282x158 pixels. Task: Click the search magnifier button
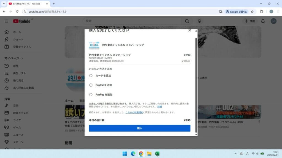[x=187, y=21]
